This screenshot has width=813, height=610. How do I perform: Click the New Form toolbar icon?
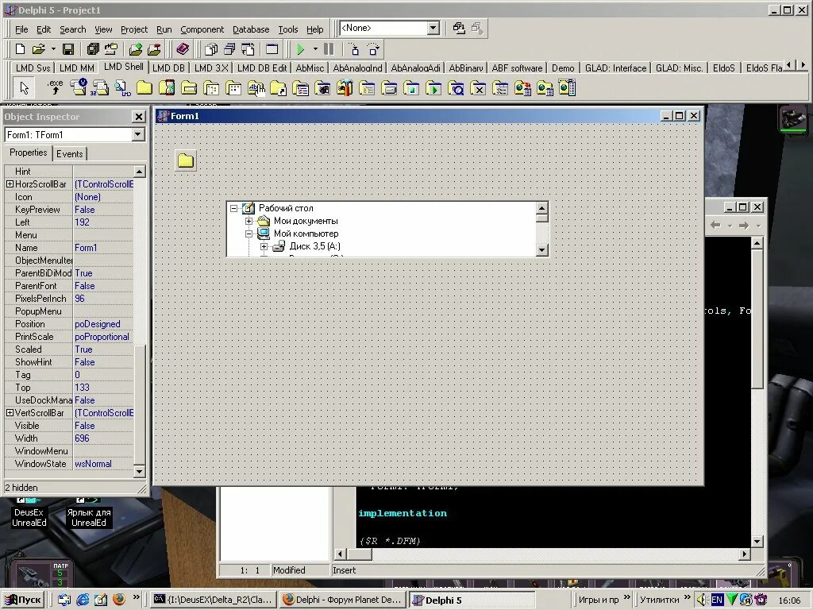[272, 49]
